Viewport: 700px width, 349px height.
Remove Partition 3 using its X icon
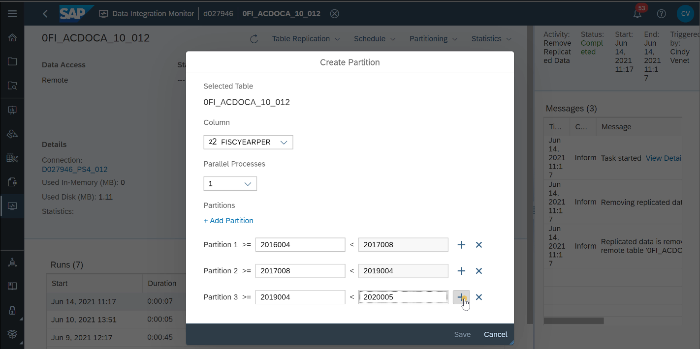(x=478, y=297)
